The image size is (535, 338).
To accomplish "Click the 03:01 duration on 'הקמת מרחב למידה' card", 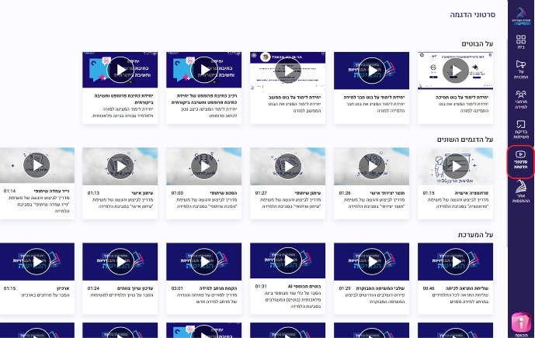I will click(x=177, y=288).
